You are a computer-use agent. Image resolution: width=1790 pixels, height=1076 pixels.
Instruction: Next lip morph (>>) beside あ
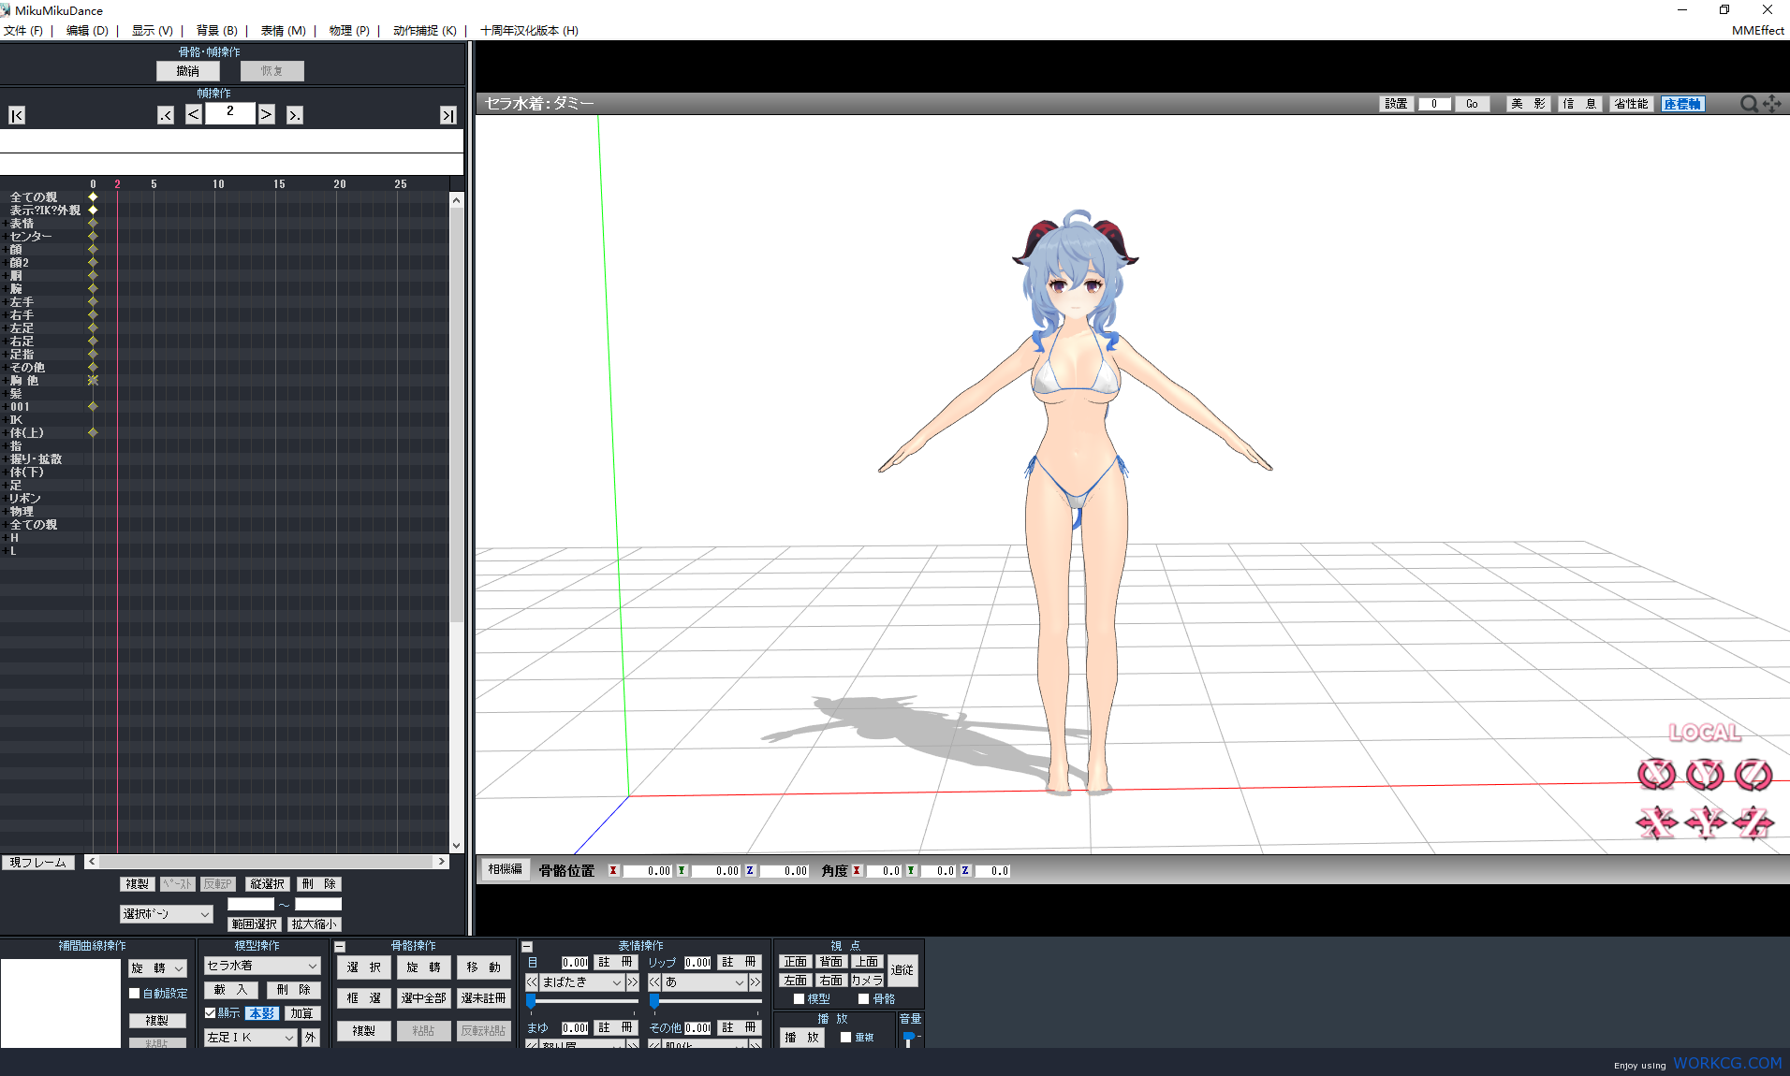(x=756, y=982)
